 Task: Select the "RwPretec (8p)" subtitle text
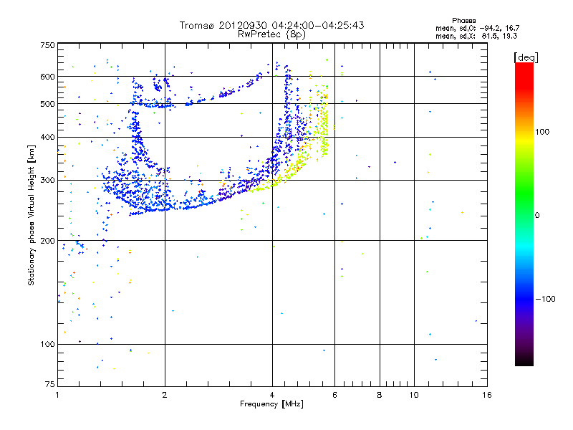271,34
